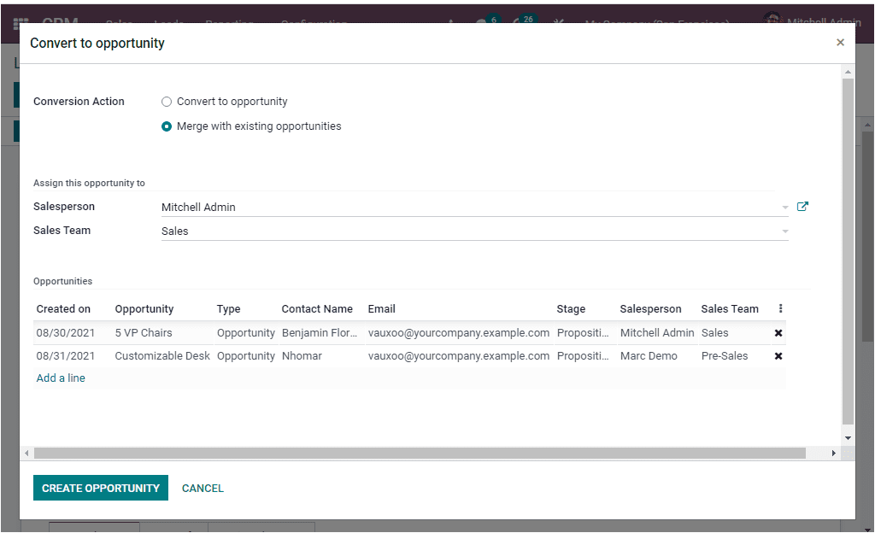This screenshot has width=875, height=533.
Task: Click CANCEL to dismiss the dialog
Action: click(203, 488)
